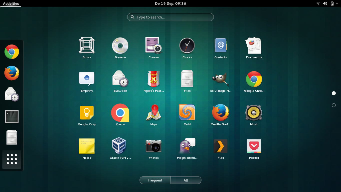341x192 pixels.
Task: Click the date and time in top bar
Action: [x=170, y=3]
